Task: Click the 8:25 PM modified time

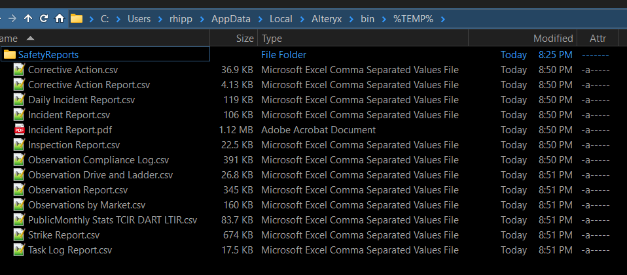Action: pyautogui.click(x=556, y=55)
